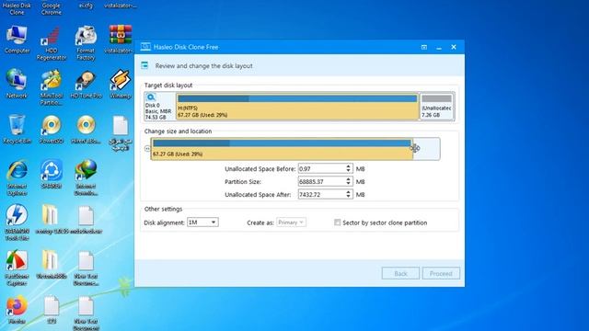The height and width of the screenshot is (331, 589).
Task: Click left resize handle of partition bar
Action: (x=147, y=149)
